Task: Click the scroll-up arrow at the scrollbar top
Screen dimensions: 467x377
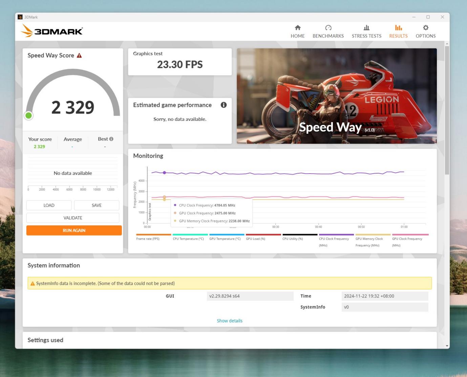Action: point(447,44)
